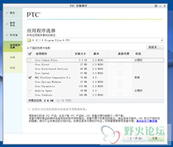The height and width of the screenshot is (147, 173).
Task: Tick the Creo Simulate application checkbox
Action: tap(30, 95)
